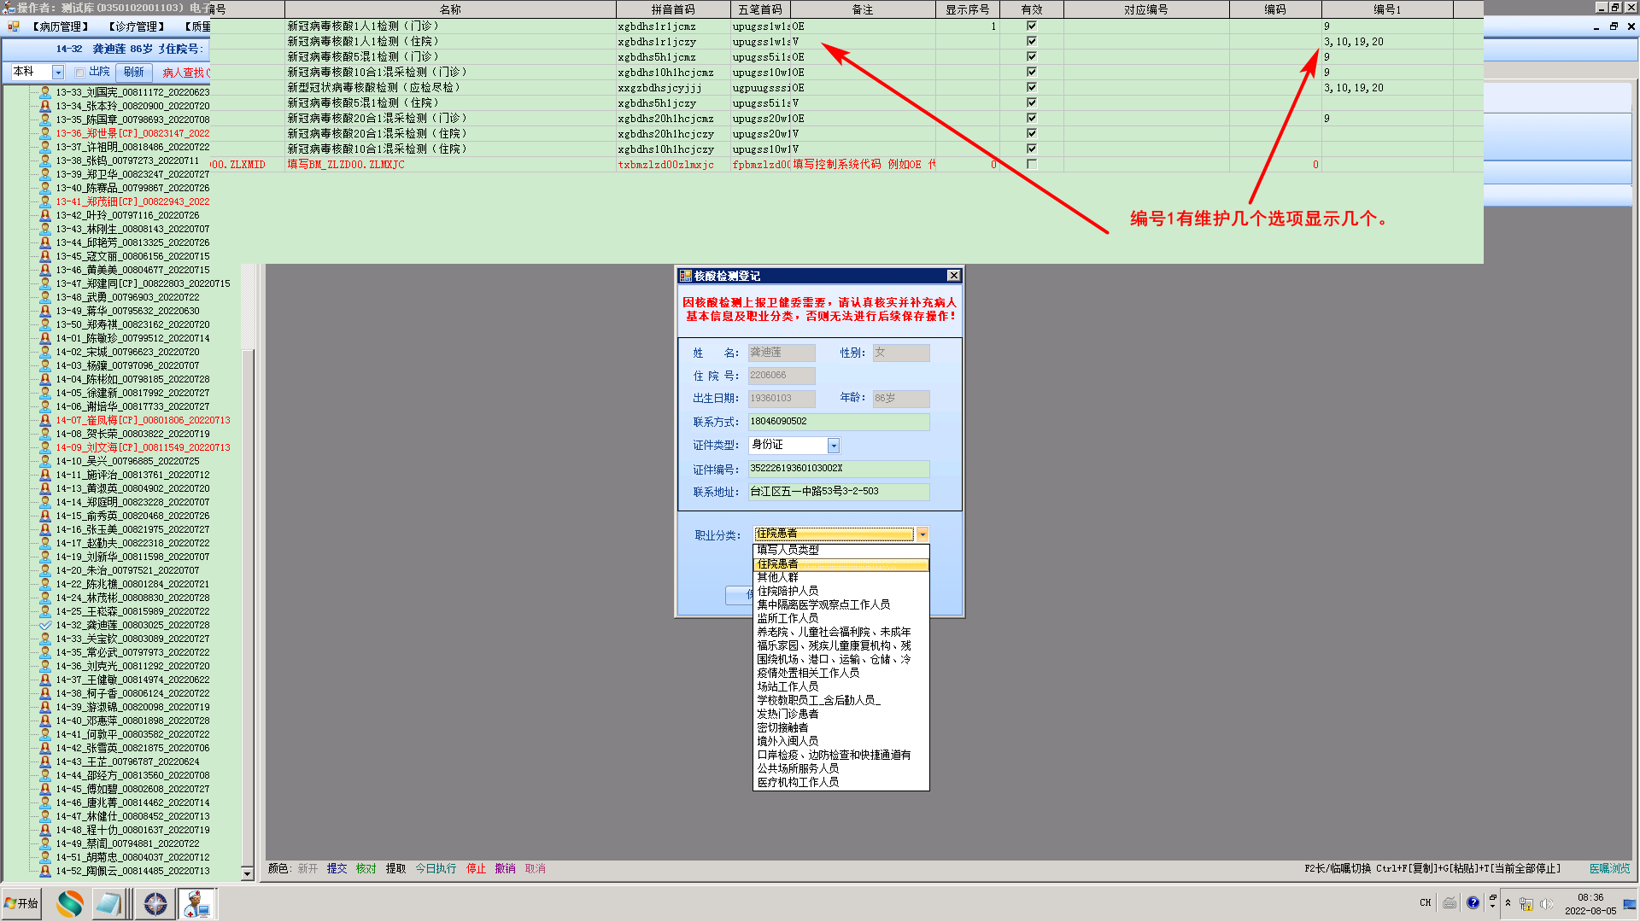
Task: Open the 证件类型 dropdown arrow
Action: pos(834,446)
